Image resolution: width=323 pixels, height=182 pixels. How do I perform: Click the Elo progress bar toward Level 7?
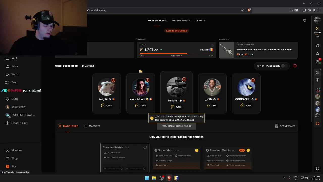pyautogui.click(x=176, y=53)
